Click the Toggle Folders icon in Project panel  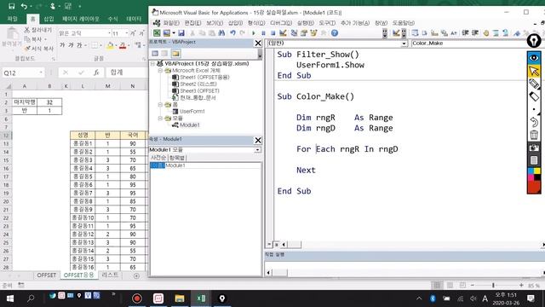(x=175, y=53)
